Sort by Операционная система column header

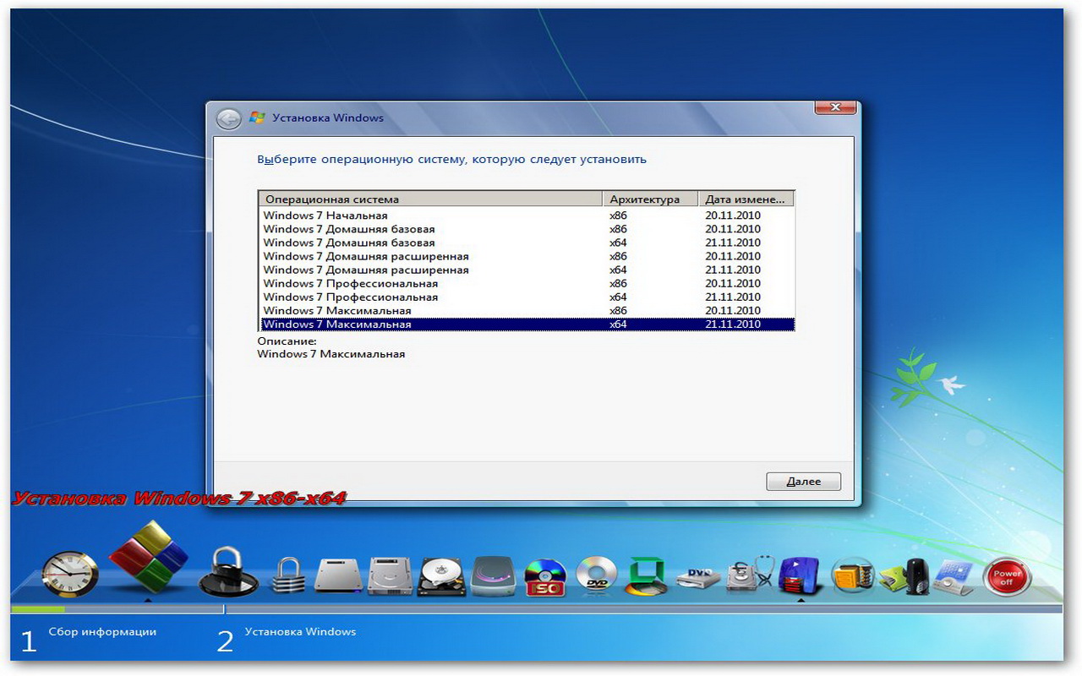click(432, 199)
